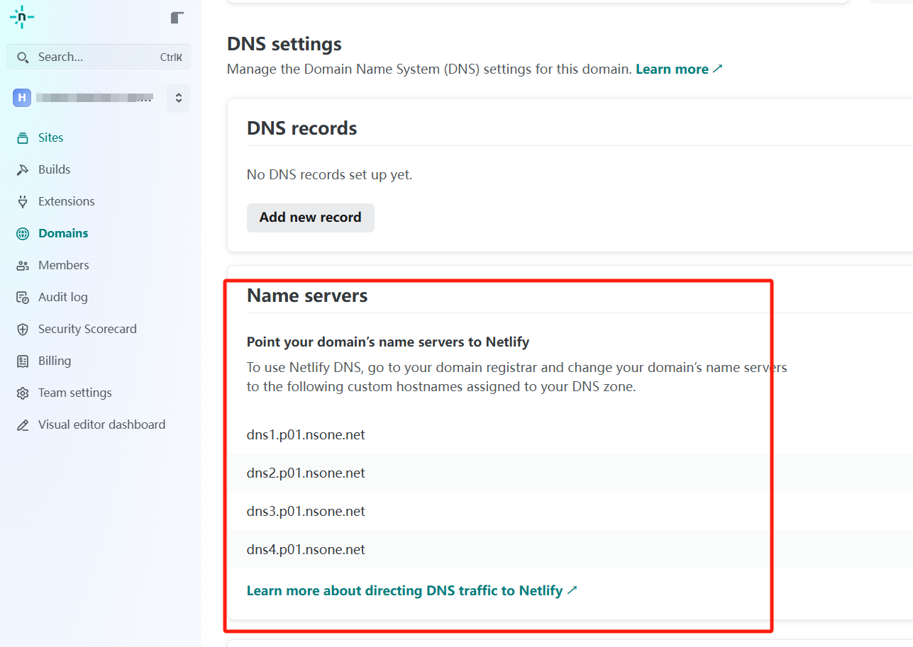Image resolution: width=913 pixels, height=647 pixels.
Task: Open Extensions
Action: pos(66,201)
